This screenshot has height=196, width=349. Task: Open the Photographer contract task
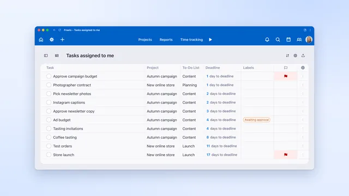click(x=72, y=85)
